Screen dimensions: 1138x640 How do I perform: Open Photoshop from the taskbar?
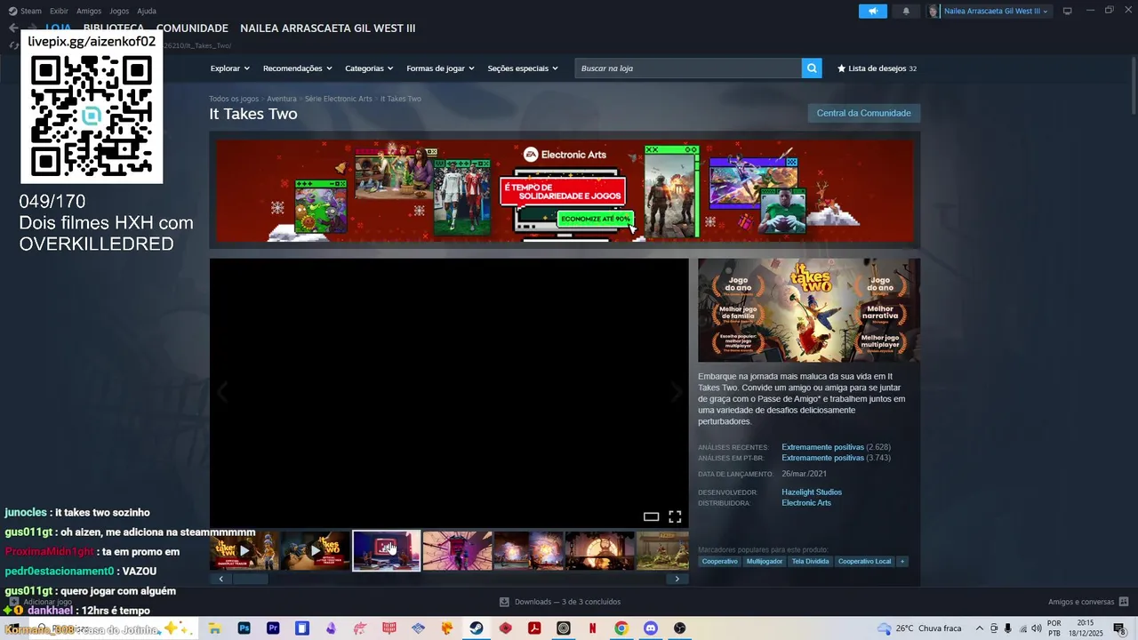(x=244, y=628)
